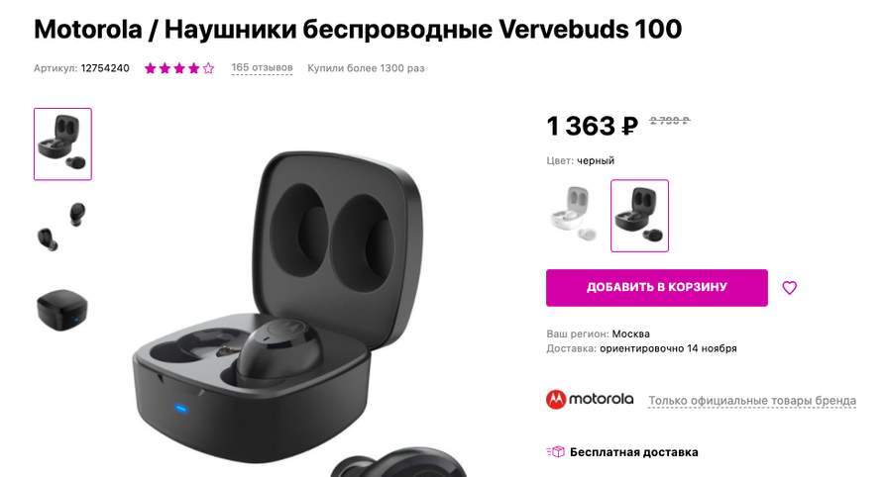The width and height of the screenshot is (887, 477).
Task: Open the 165 отзывов reviews link
Action: coord(262,68)
